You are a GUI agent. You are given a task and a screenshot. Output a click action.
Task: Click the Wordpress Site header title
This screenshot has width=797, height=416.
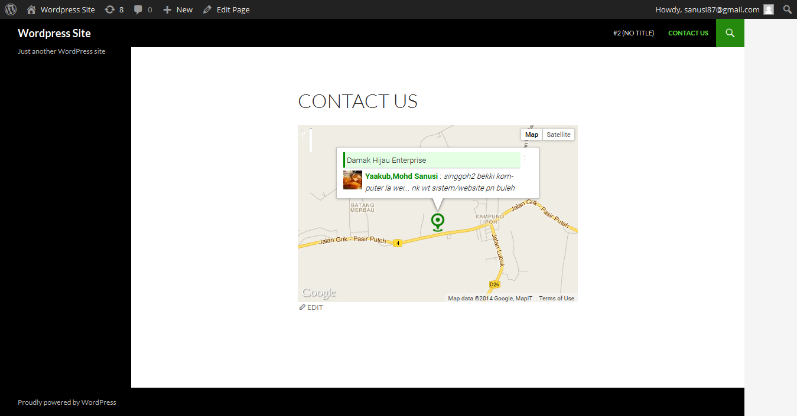(x=54, y=33)
